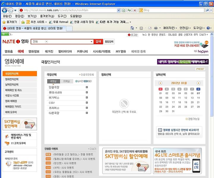Open 도움말(H) menu
This screenshot has height=178, width=214.
(x=76, y=16)
